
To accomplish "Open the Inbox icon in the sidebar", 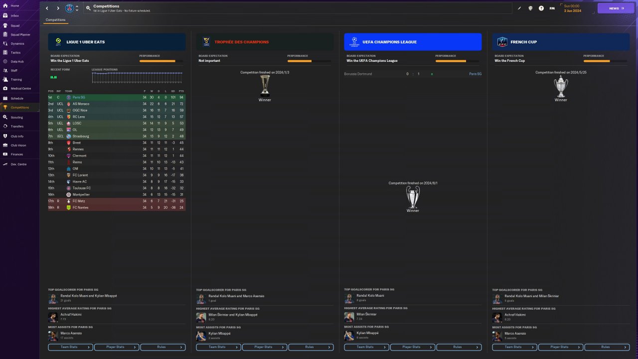I will (5, 16).
